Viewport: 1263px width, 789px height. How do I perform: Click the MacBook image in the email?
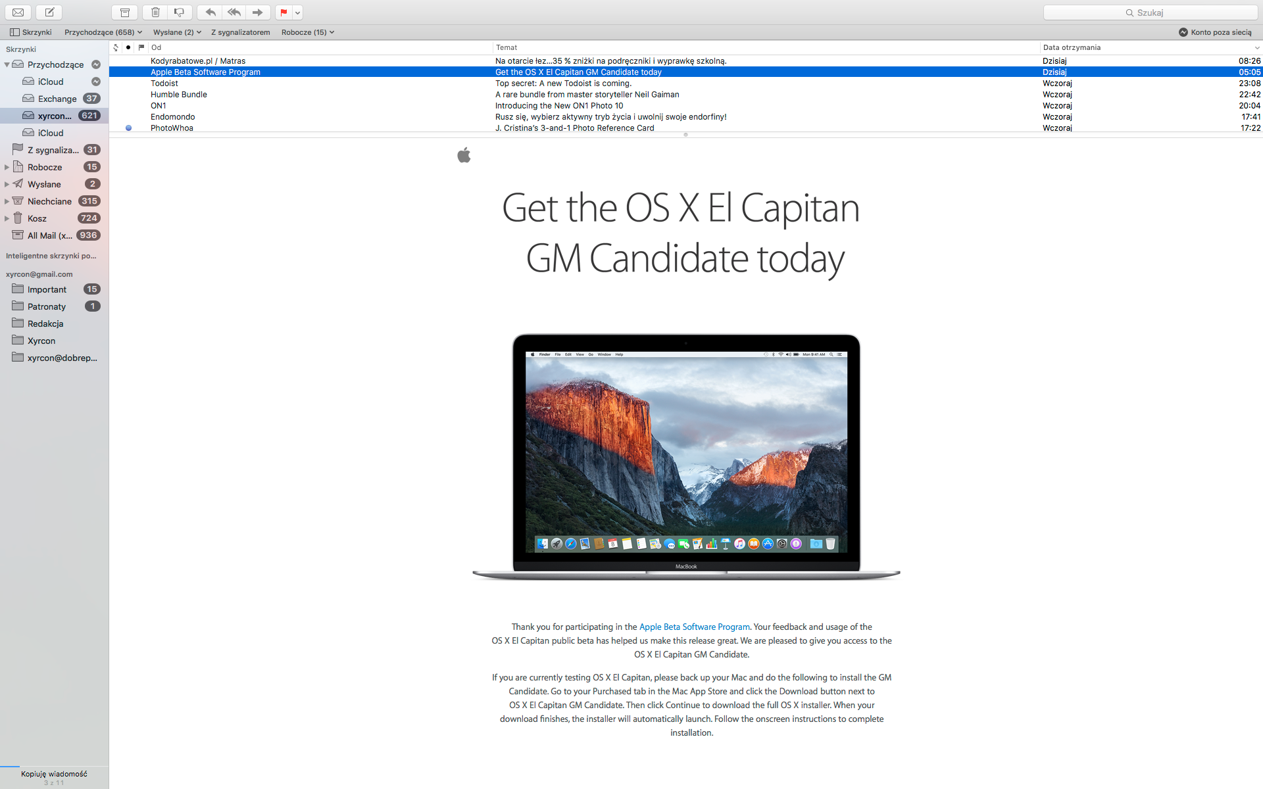click(686, 457)
